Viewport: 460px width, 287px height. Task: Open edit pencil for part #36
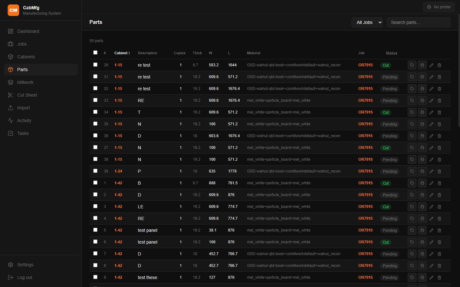(431, 136)
